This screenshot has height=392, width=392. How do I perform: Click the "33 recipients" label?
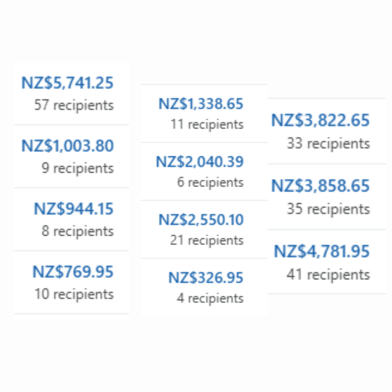pyautogui.click(x=328, y=144)
